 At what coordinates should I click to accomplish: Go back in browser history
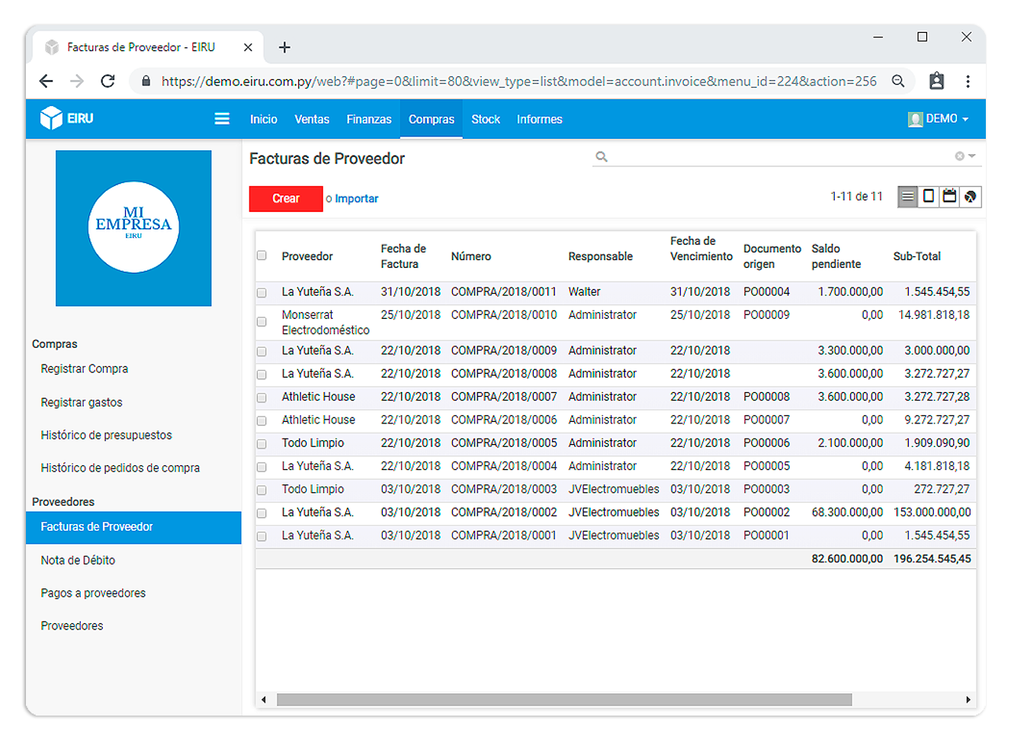pyautogui.click(x=47, y=81)
